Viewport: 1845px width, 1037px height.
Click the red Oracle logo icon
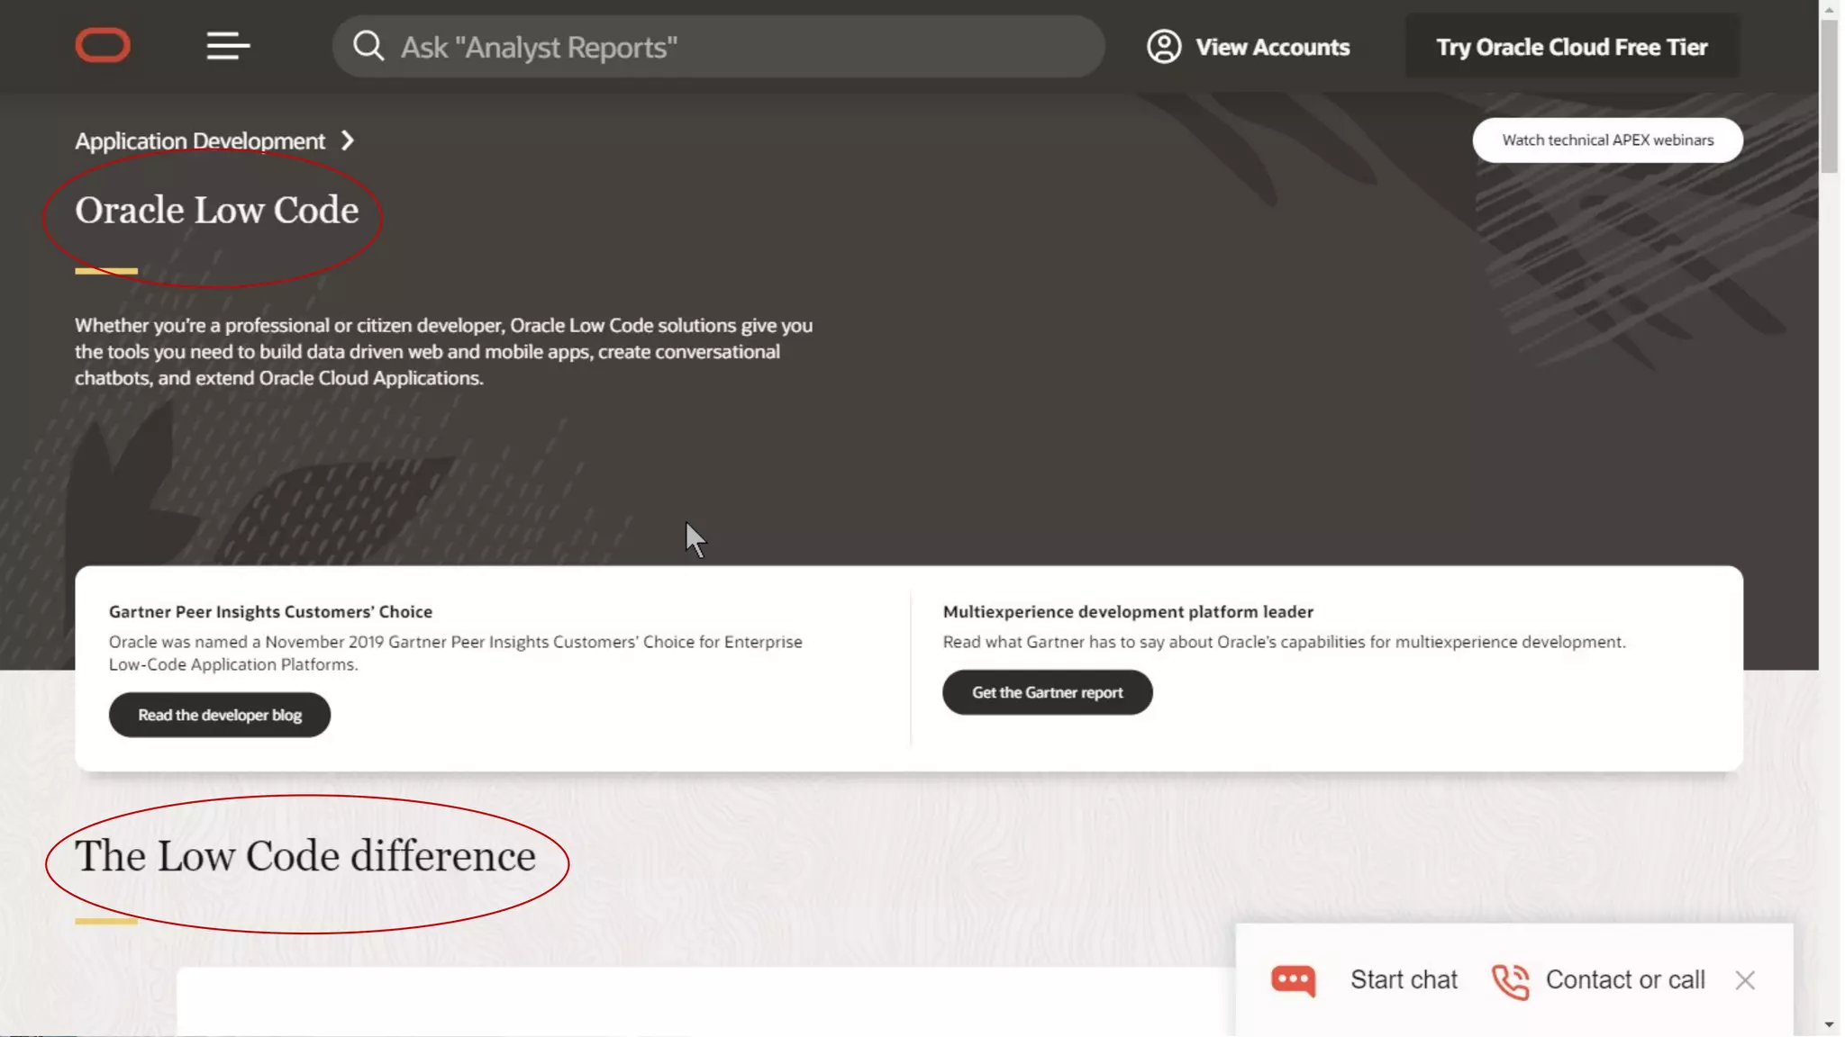(x=103, y=46)
